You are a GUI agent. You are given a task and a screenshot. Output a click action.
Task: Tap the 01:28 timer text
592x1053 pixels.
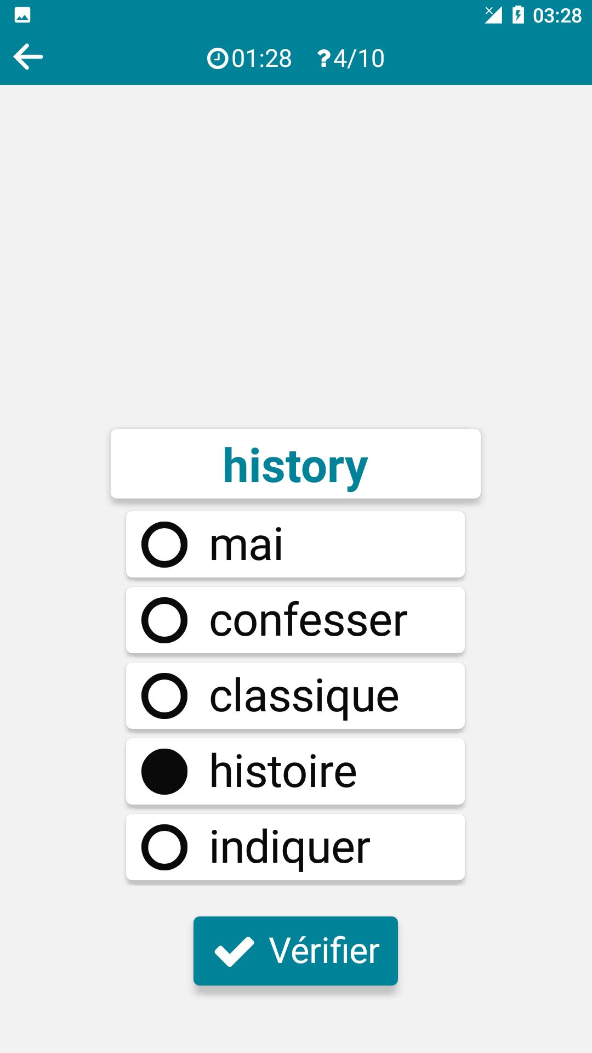[262, 59]
